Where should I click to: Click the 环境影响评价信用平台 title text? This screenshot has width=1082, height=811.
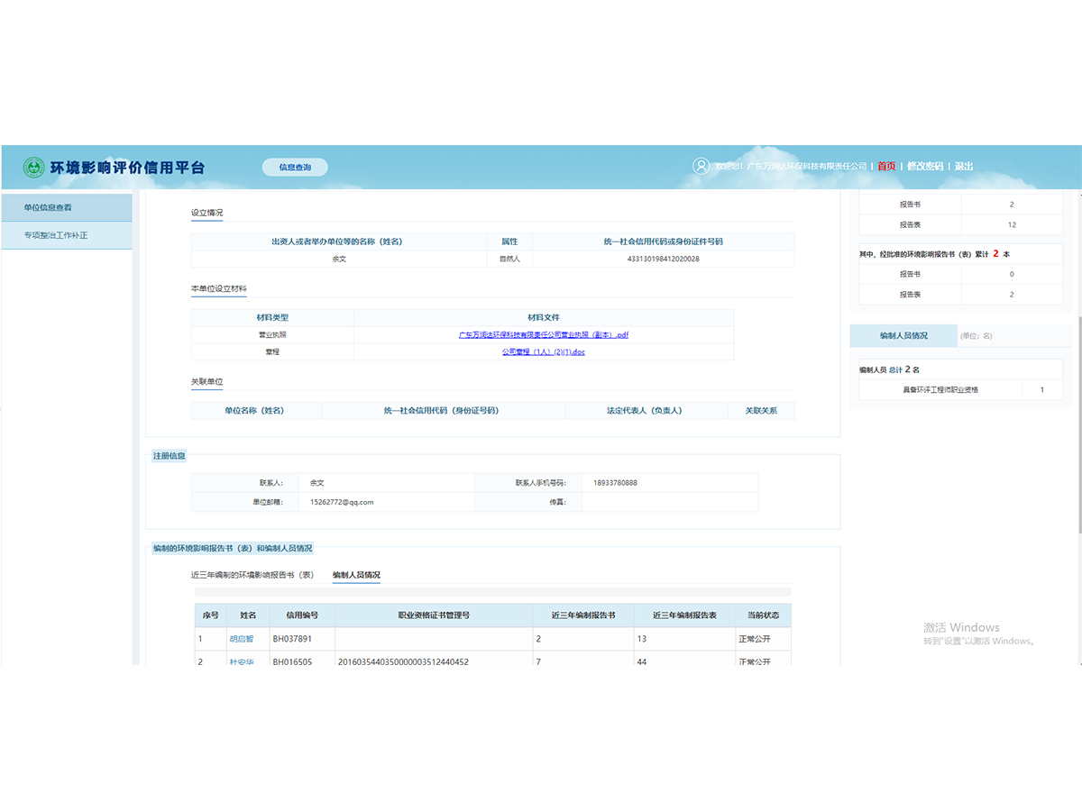tap(127, 168)
